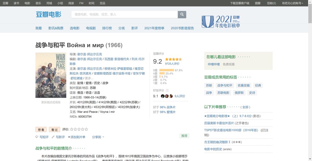This screenshot has width=312, height=161.
Task: Go to 小组 in the top bar
Action: [x=60, y=3]
